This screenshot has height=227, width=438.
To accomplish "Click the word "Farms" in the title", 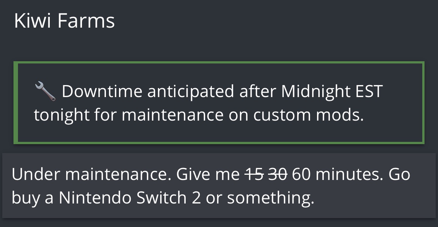I will click(86, 21).
